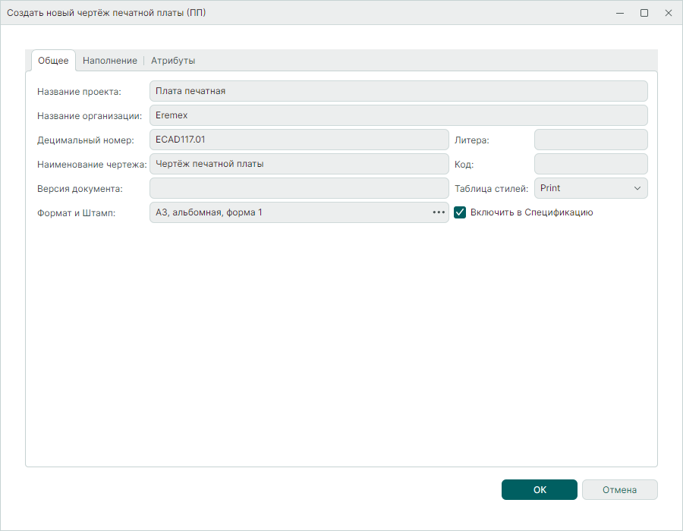Open format selector via ellipsis icon
Image resolution: width=683 pixels, height=531 pixels.
click(439, 212)
